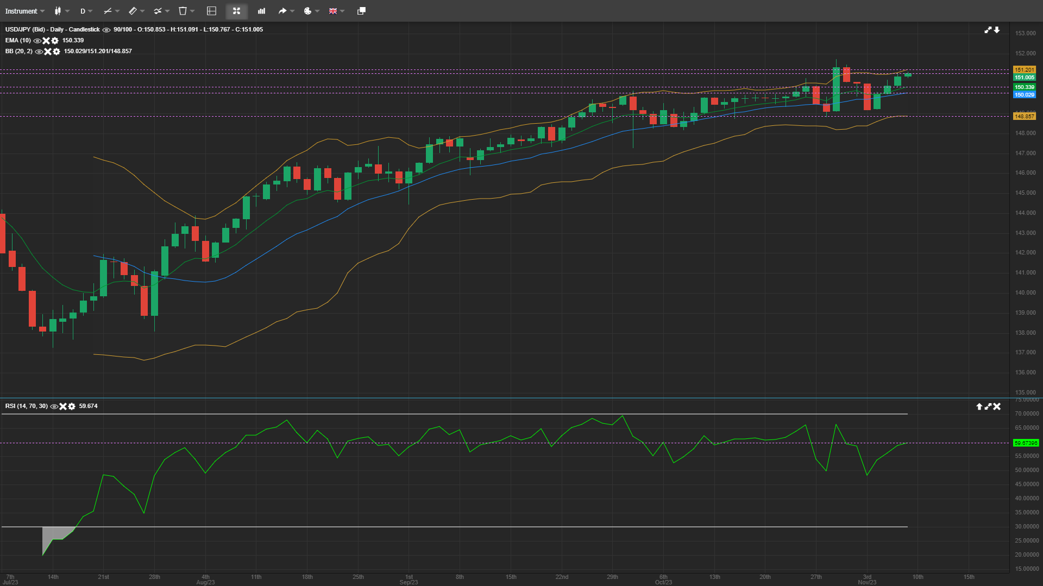Screen dimensions: 1043x586
Task: Click the orange 148.857 lower band price tag
Action: click(x=1025, y=117)
